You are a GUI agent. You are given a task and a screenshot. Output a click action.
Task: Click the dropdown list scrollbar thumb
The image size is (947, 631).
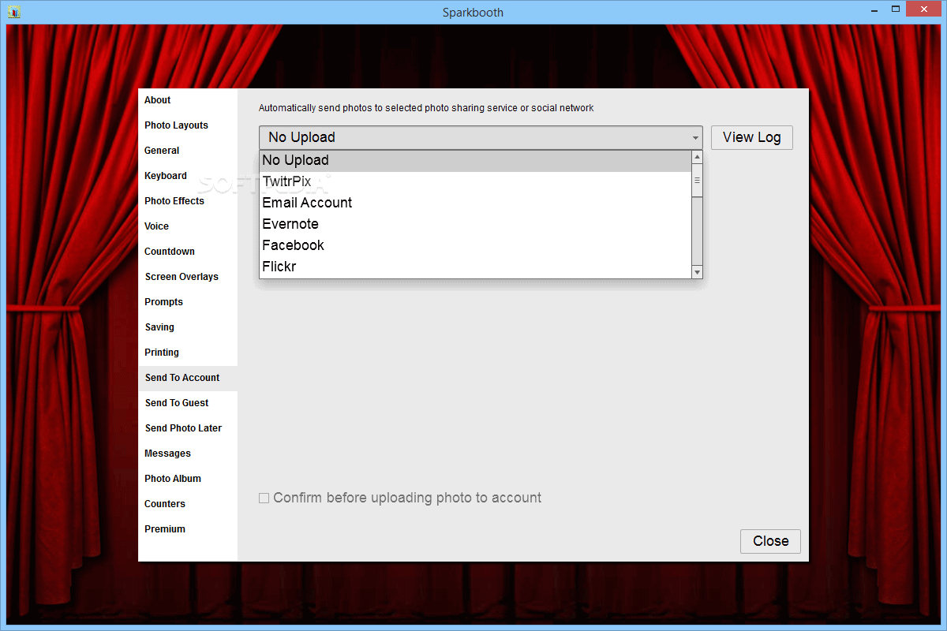697,181
